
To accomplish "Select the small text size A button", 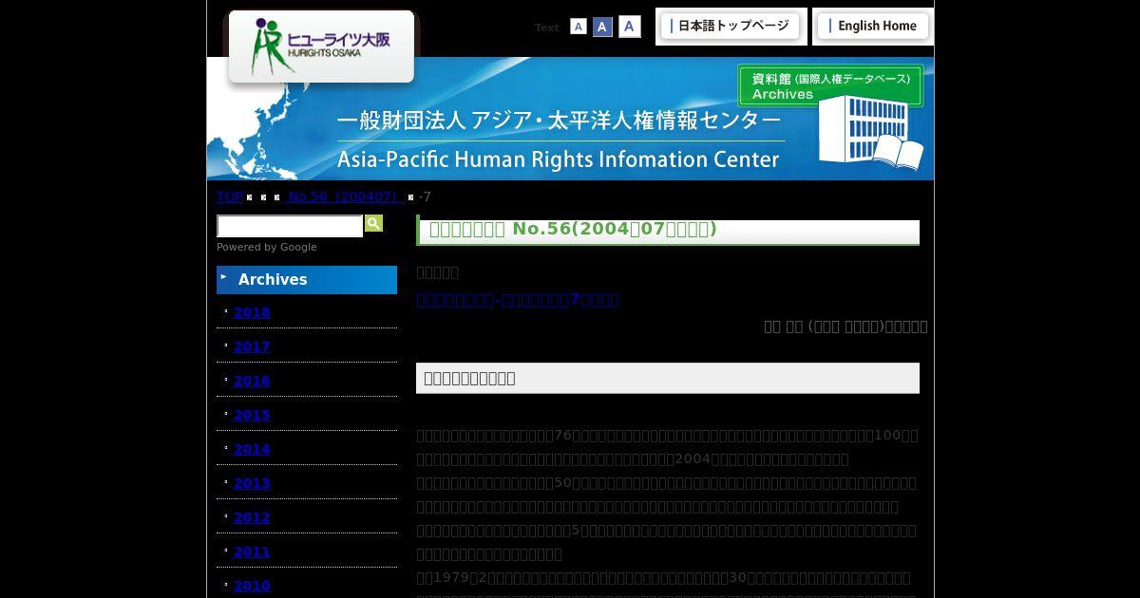I will coord(579,27).
